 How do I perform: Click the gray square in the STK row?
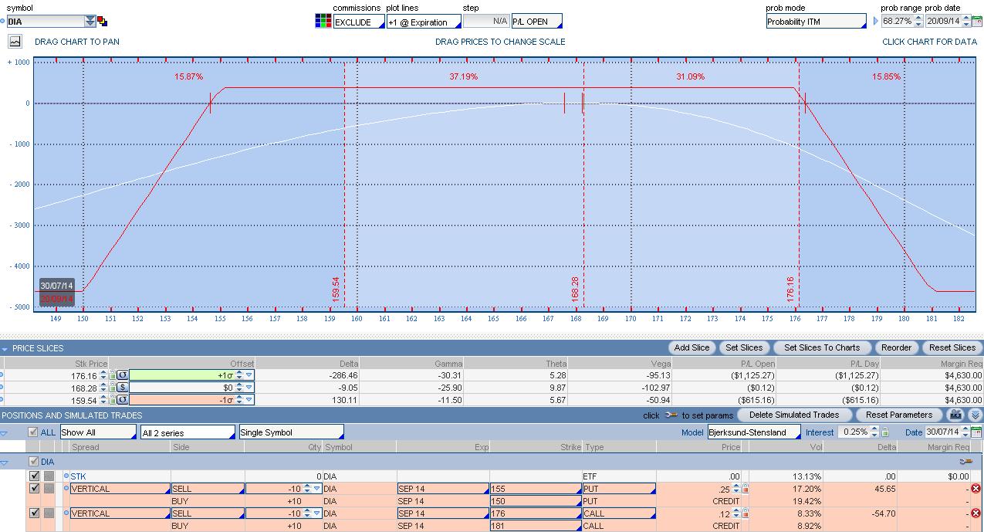(x=49, y=476)
